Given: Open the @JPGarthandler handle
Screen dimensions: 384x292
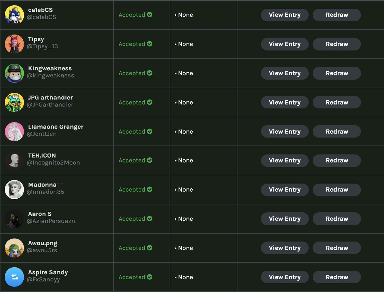Looking at the screenshot, I should pyautogui.click(x=50, y=105).
